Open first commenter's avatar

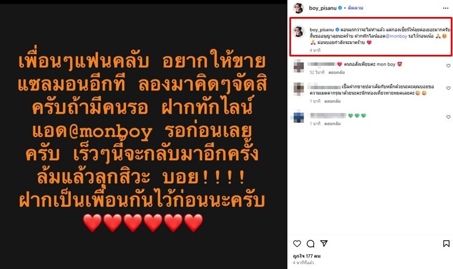[x=298, y=66]
